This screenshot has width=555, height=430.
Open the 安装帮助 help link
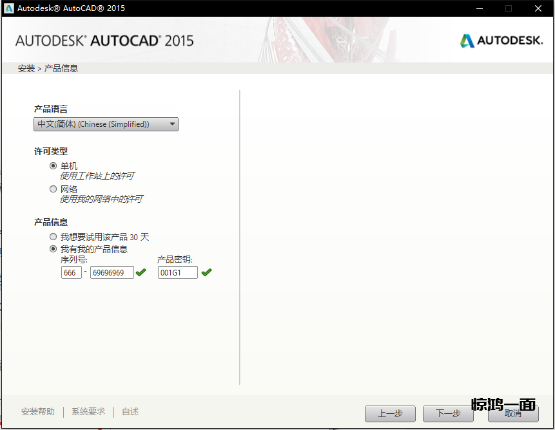(38, 411)
